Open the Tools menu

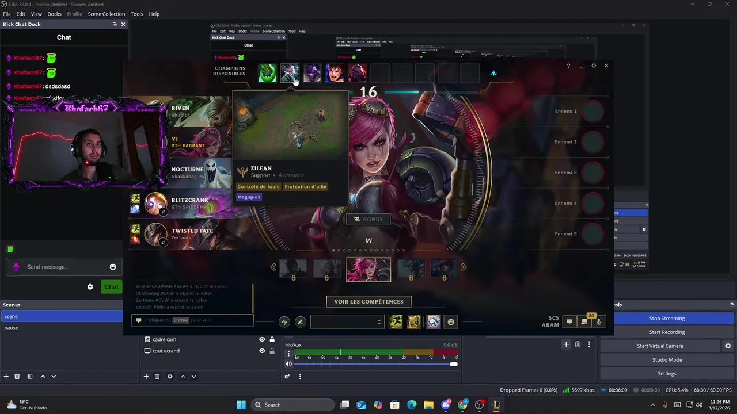coord(137,14)
